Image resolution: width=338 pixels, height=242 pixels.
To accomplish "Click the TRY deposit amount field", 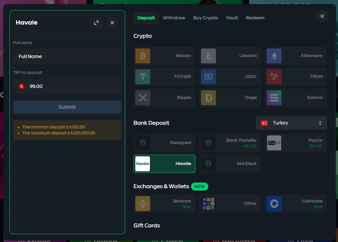I will coord(67,86).
